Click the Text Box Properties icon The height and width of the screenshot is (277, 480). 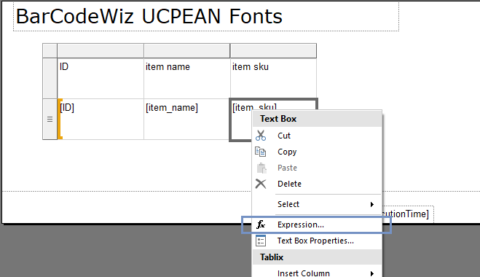[x=261, y=241]
